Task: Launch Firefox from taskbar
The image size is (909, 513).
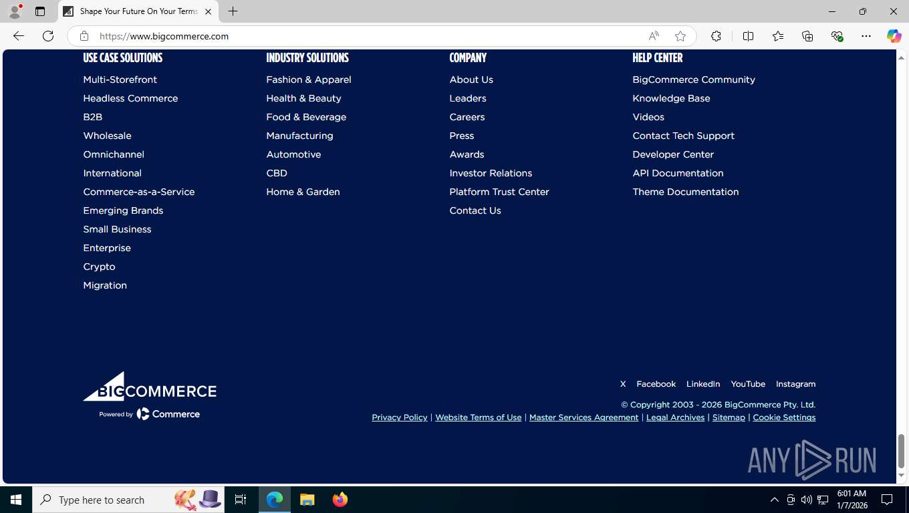Action: [x=340, y=500]
